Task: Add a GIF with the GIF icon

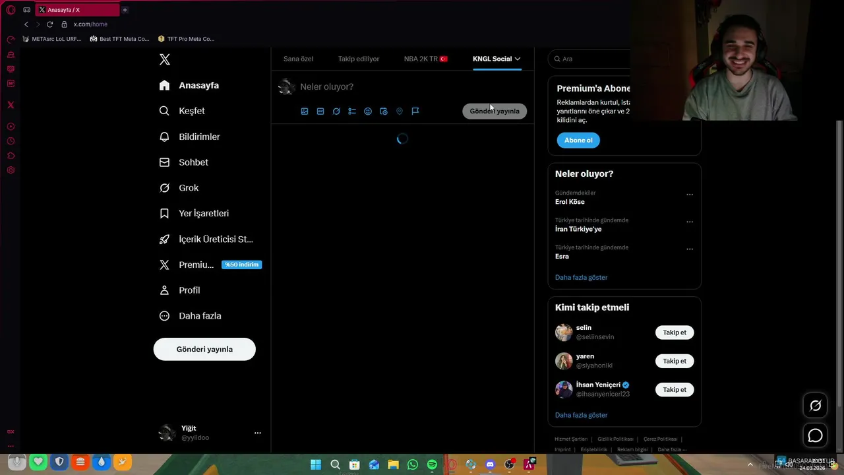Action: [320, 111]
